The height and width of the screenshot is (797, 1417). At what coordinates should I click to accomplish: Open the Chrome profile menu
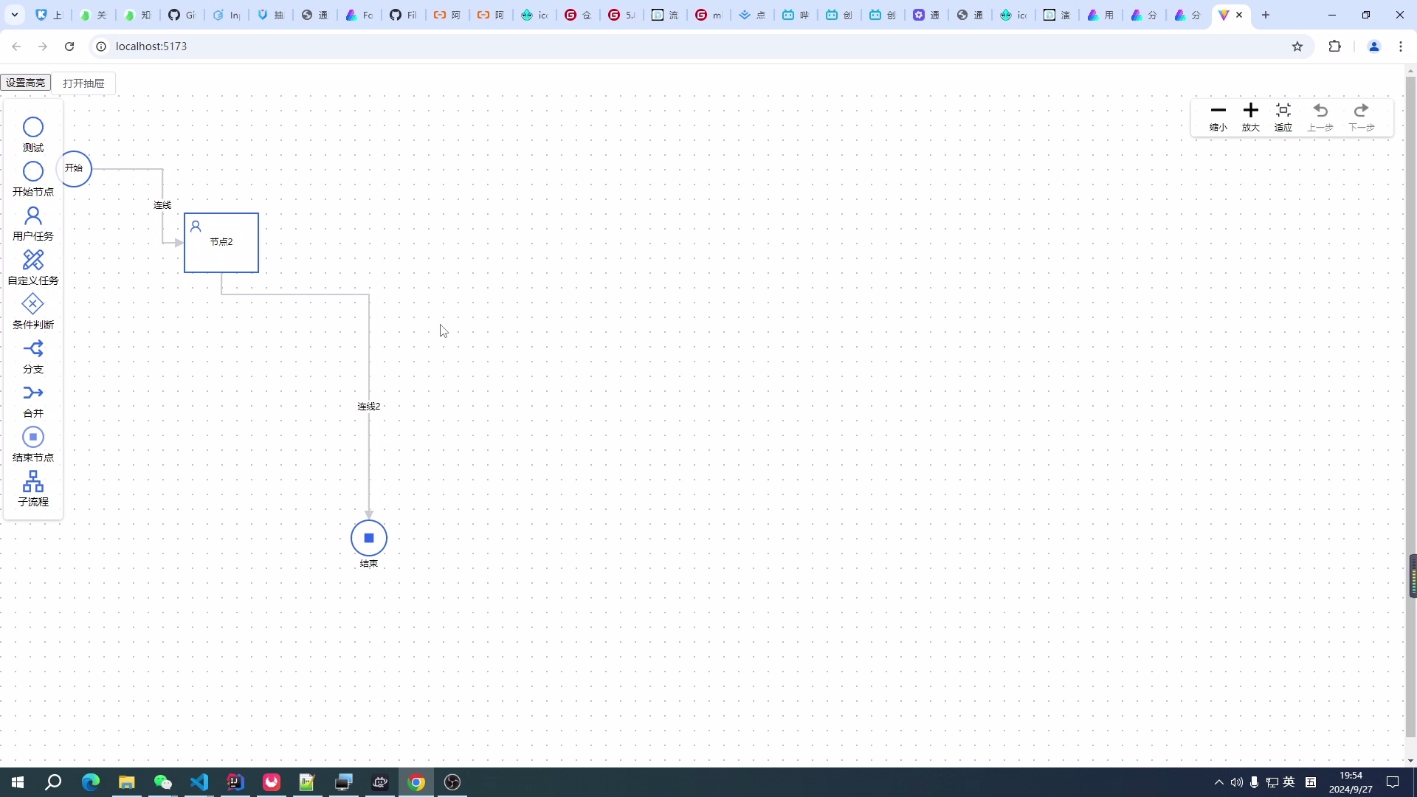pyautogui.click(x=1373, y=46)
